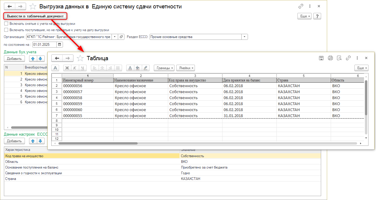
Task: Choose the border line color pencil tool
Action: click(146, 68)
